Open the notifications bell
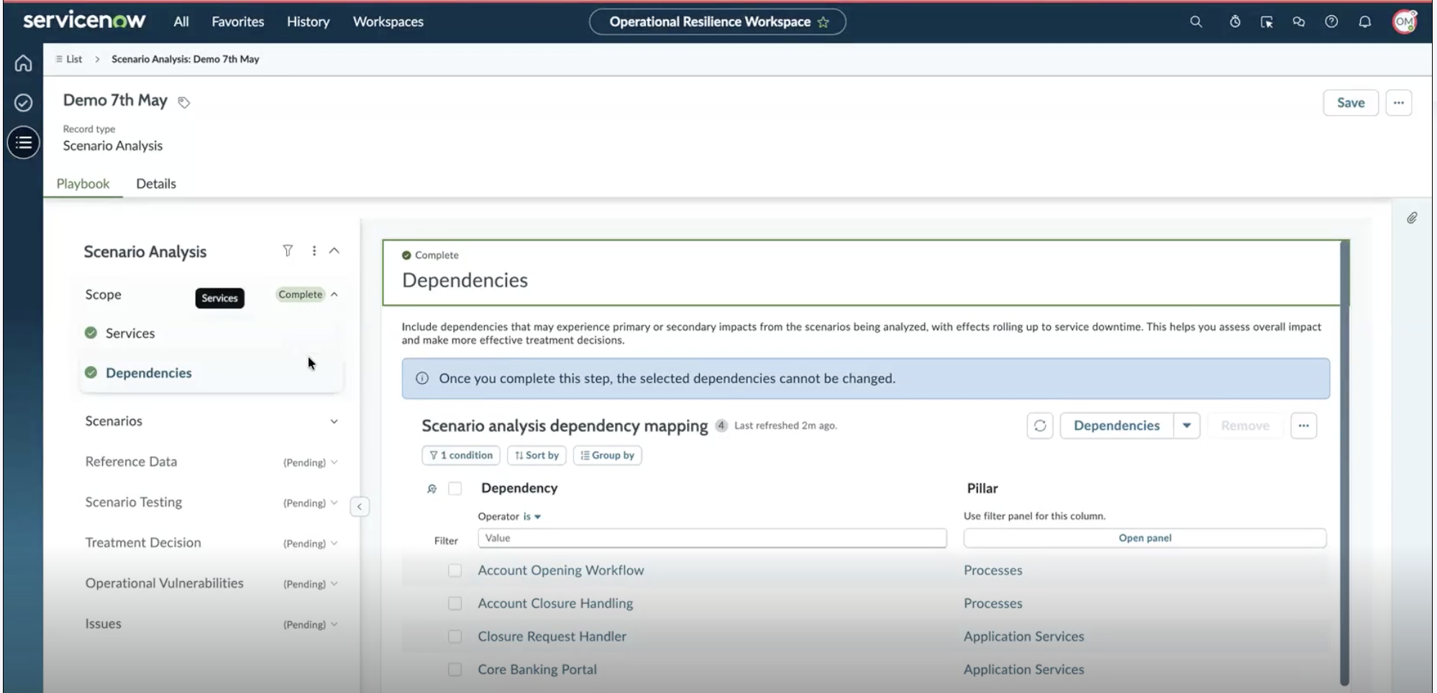This screenshot has width=1437, height=693. (x=1364, y=22)
